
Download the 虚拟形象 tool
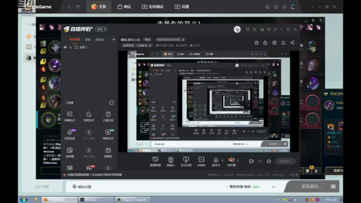[x=89, y=152]
